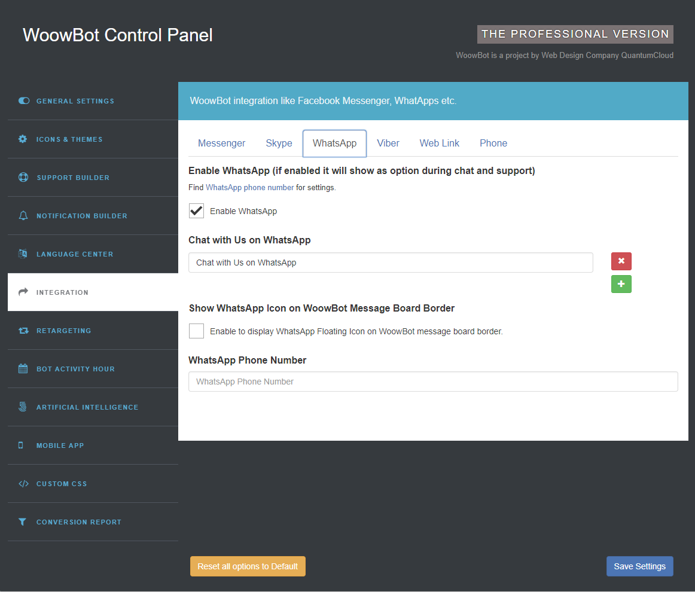The width and height of the screenshot is (695, 592).
Task: Click the Language Center translate icon
Action: click(x=23, y=254)
